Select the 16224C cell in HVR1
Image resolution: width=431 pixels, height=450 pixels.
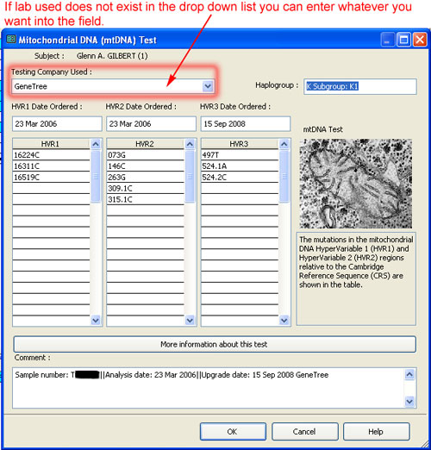click(x=51, y=155)
